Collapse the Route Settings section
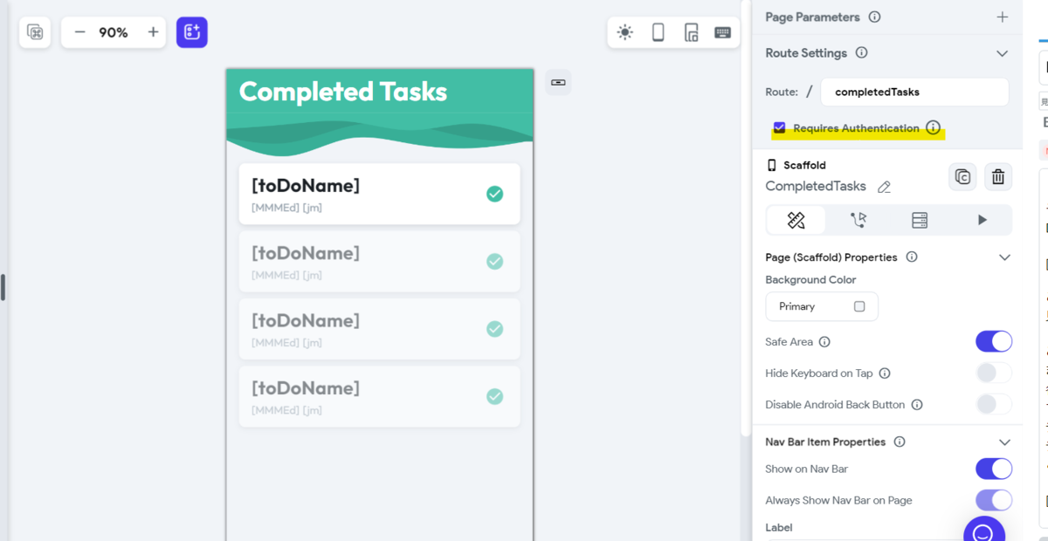 (1003, 53)
